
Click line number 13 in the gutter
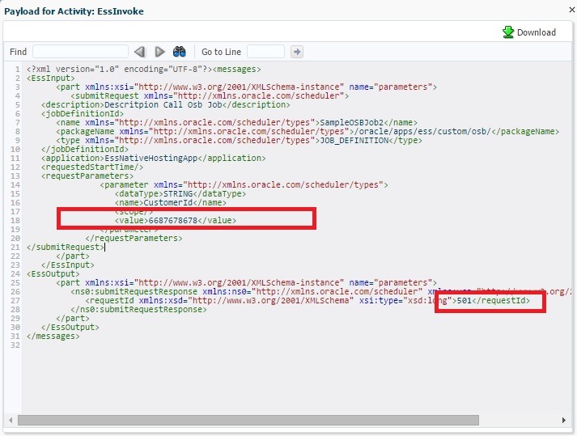(15, 176)
